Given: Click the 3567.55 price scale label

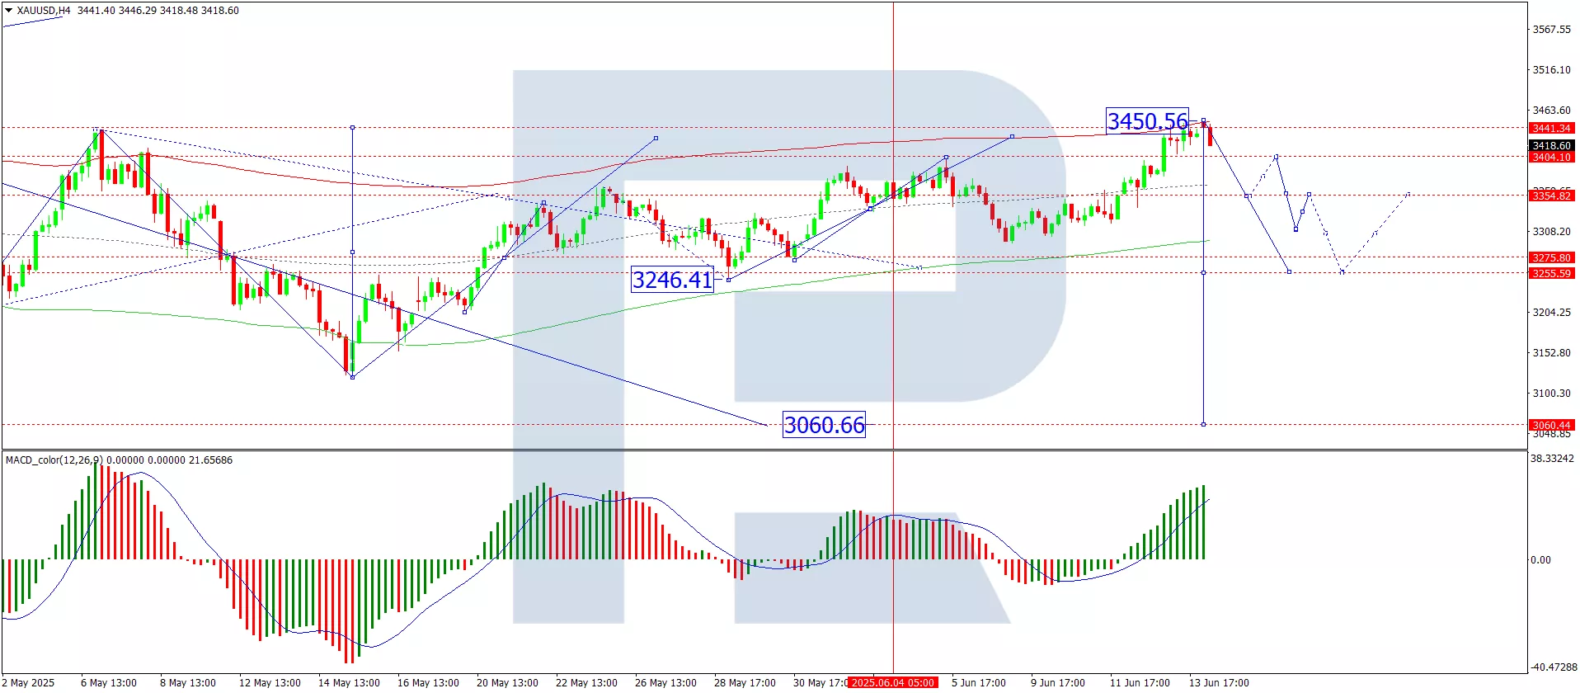Looking at the screenshot, I should 1551,30.
